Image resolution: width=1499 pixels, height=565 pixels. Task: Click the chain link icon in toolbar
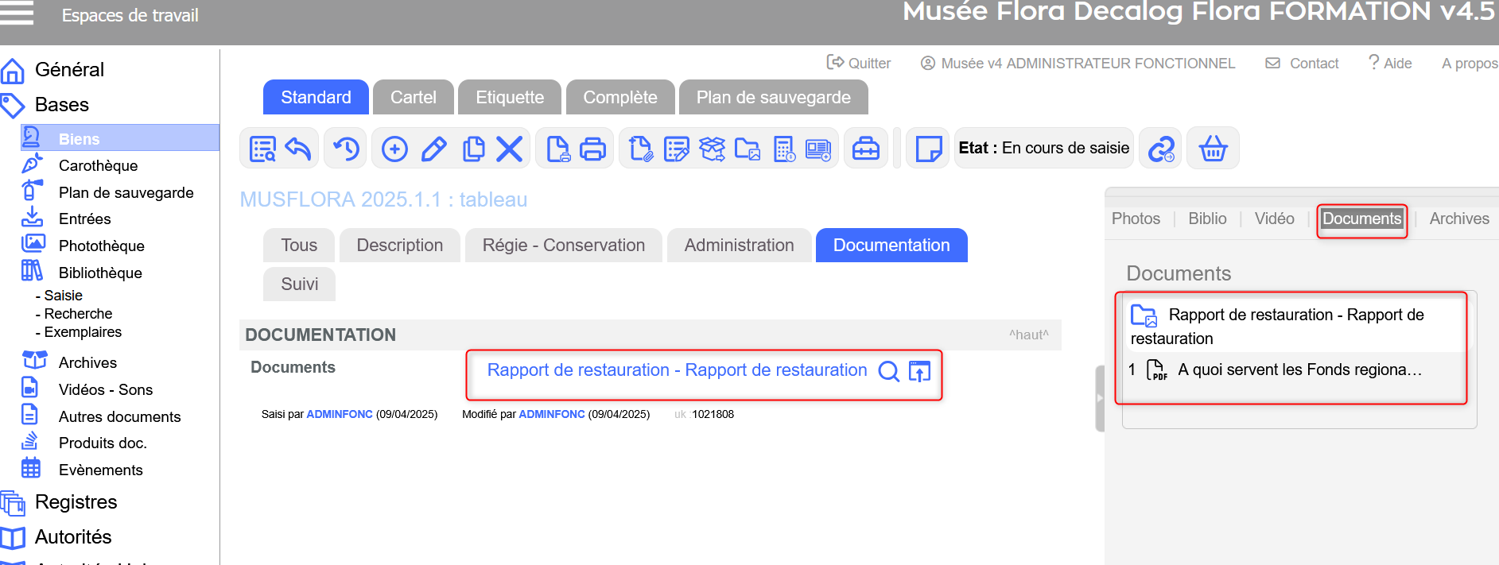pyautogui.click(x=1161, y=149)
